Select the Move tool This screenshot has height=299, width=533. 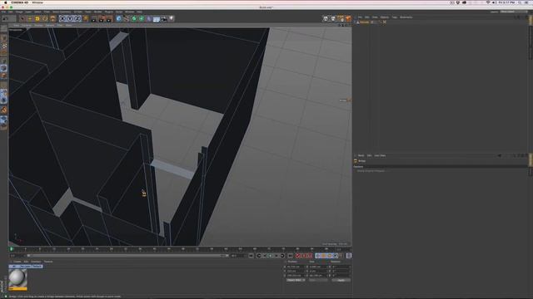click(x=30, y=19)
